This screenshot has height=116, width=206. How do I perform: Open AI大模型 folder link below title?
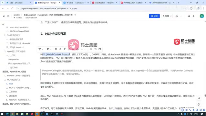point(18,18)
